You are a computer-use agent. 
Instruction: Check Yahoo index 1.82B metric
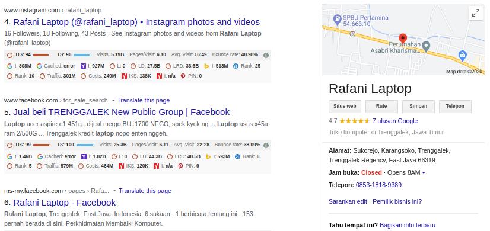[x=94, y=156]
